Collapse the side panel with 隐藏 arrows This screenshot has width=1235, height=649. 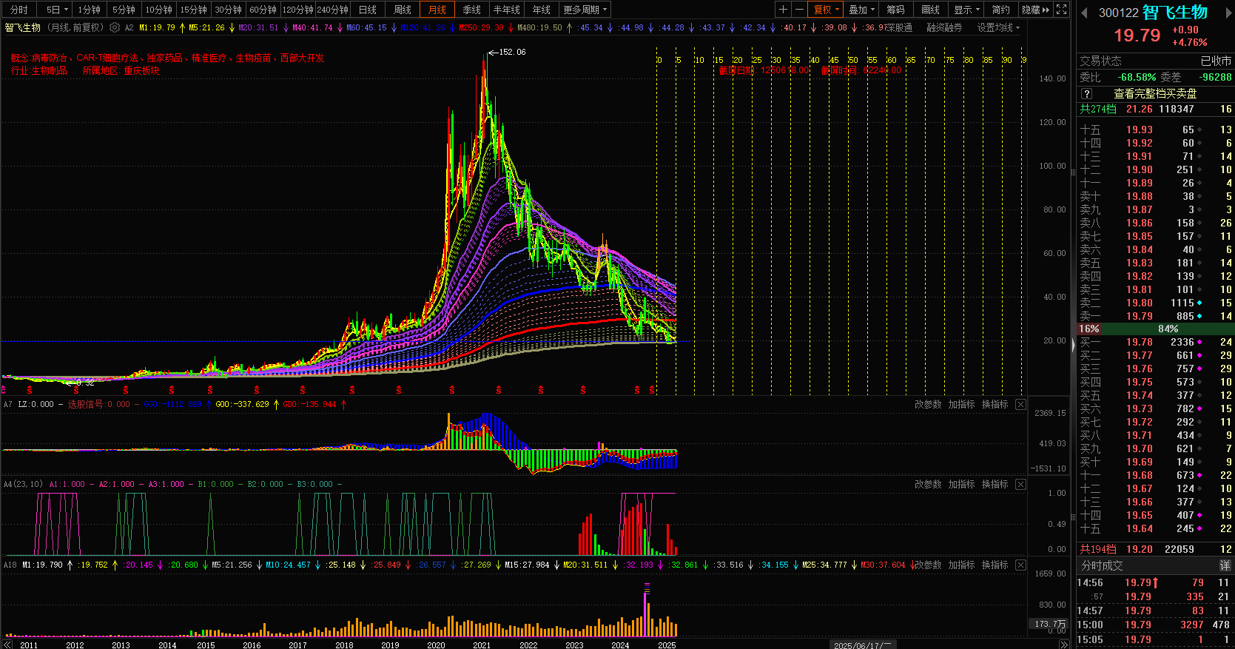point(1035,10)
